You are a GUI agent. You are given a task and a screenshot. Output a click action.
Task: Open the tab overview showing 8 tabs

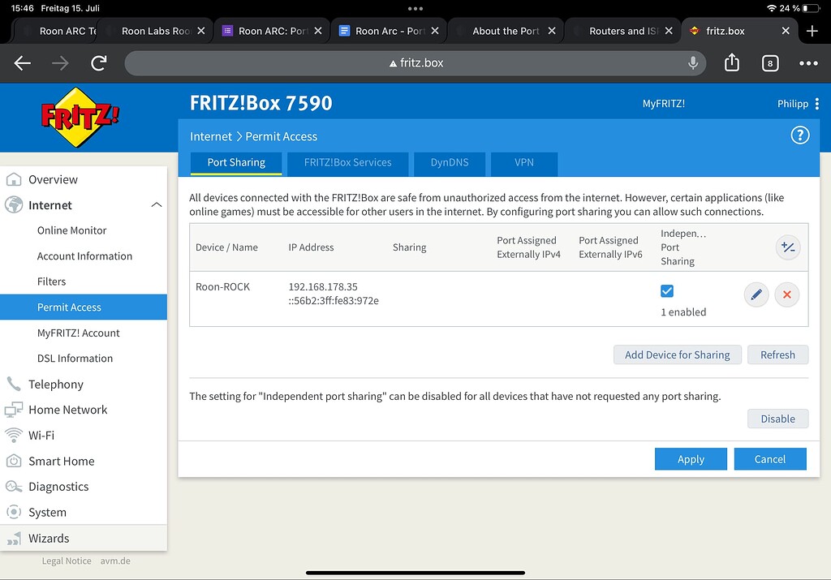770,63
